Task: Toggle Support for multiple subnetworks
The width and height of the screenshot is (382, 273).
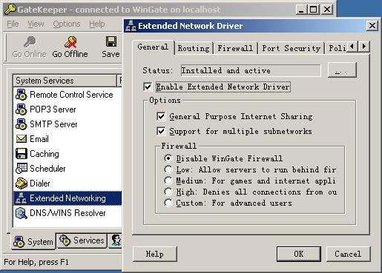Action: tap(161, 131)
